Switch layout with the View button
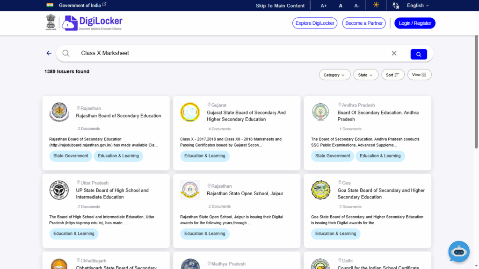Viewport: 479px width, 269px height. point(419,75)
